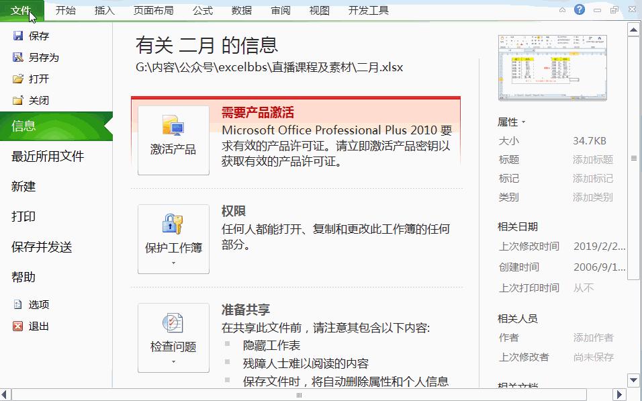642x401 pixels.
Task: Click the 退出 (Exit) red icon
Action: click(17, 326)
